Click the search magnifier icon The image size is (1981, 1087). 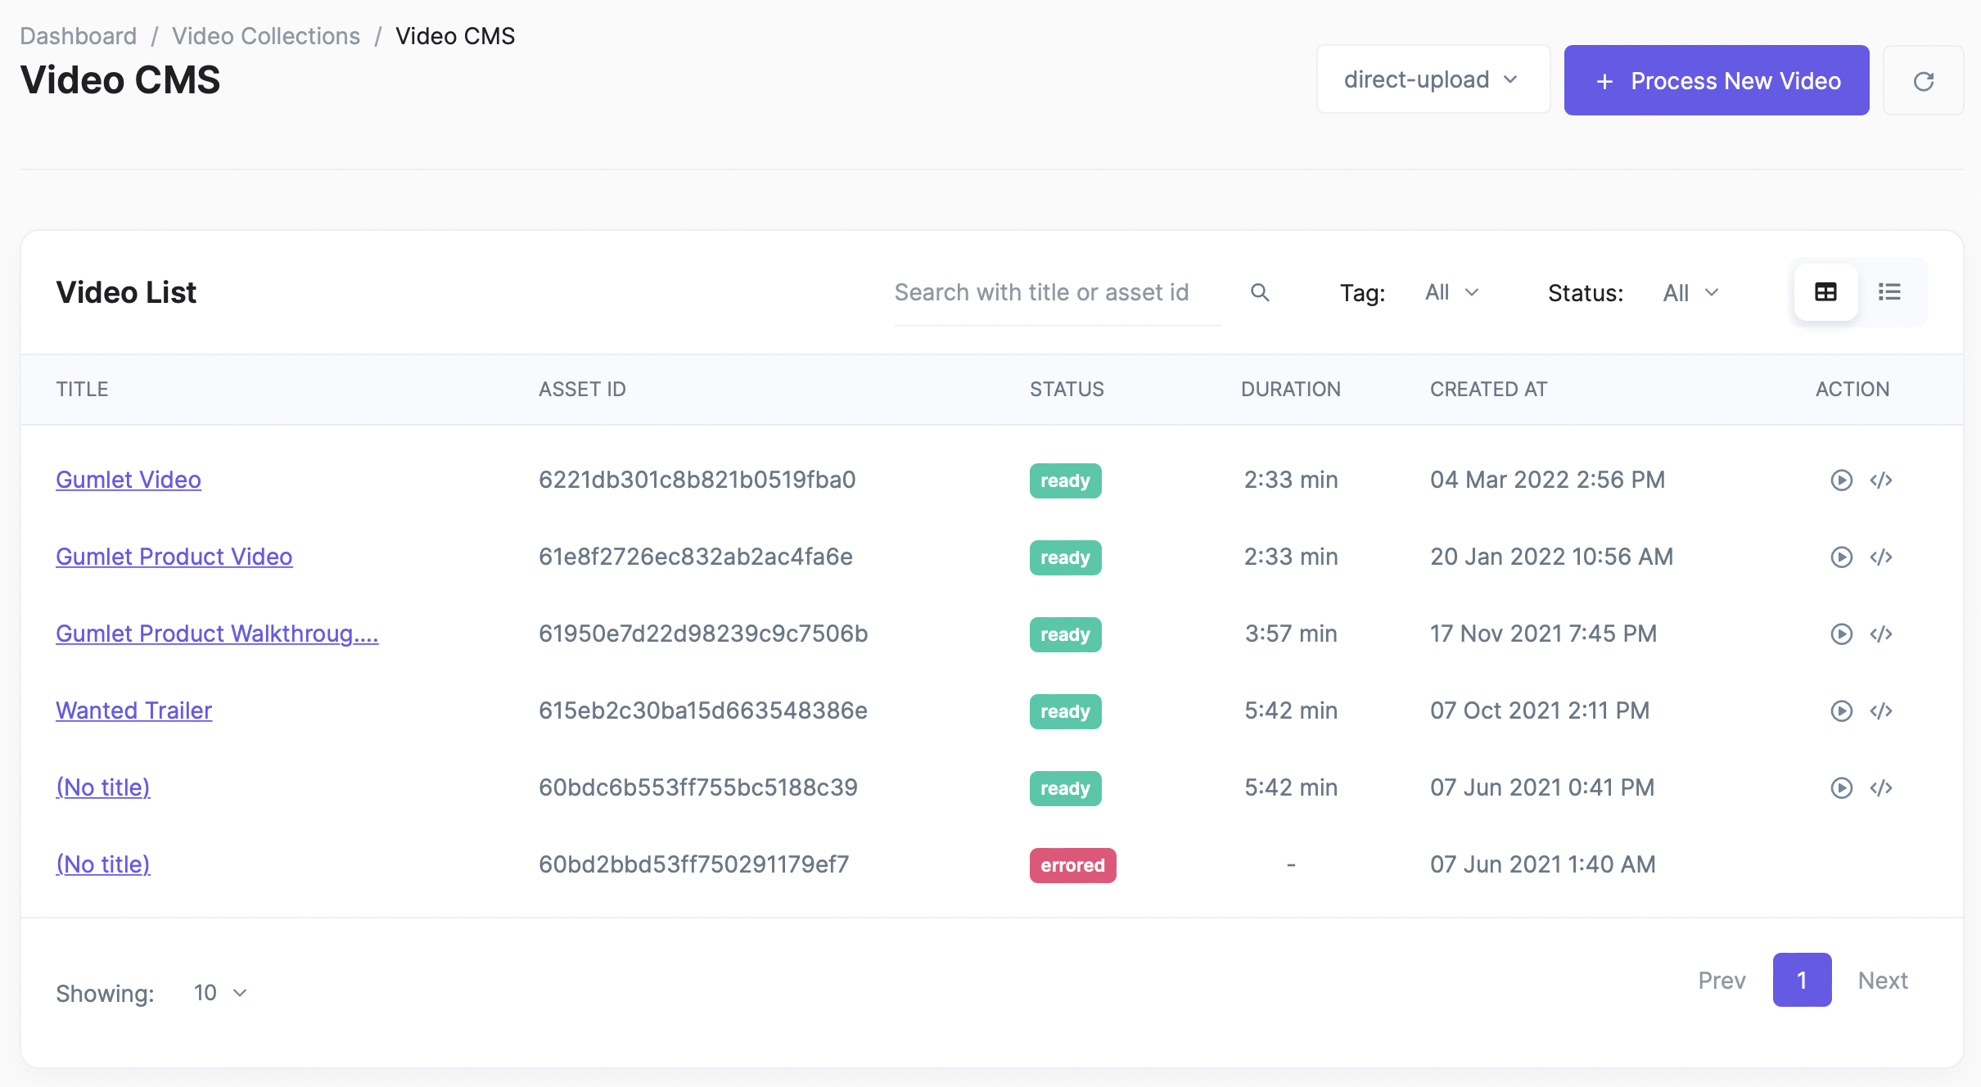(1260, 292)
